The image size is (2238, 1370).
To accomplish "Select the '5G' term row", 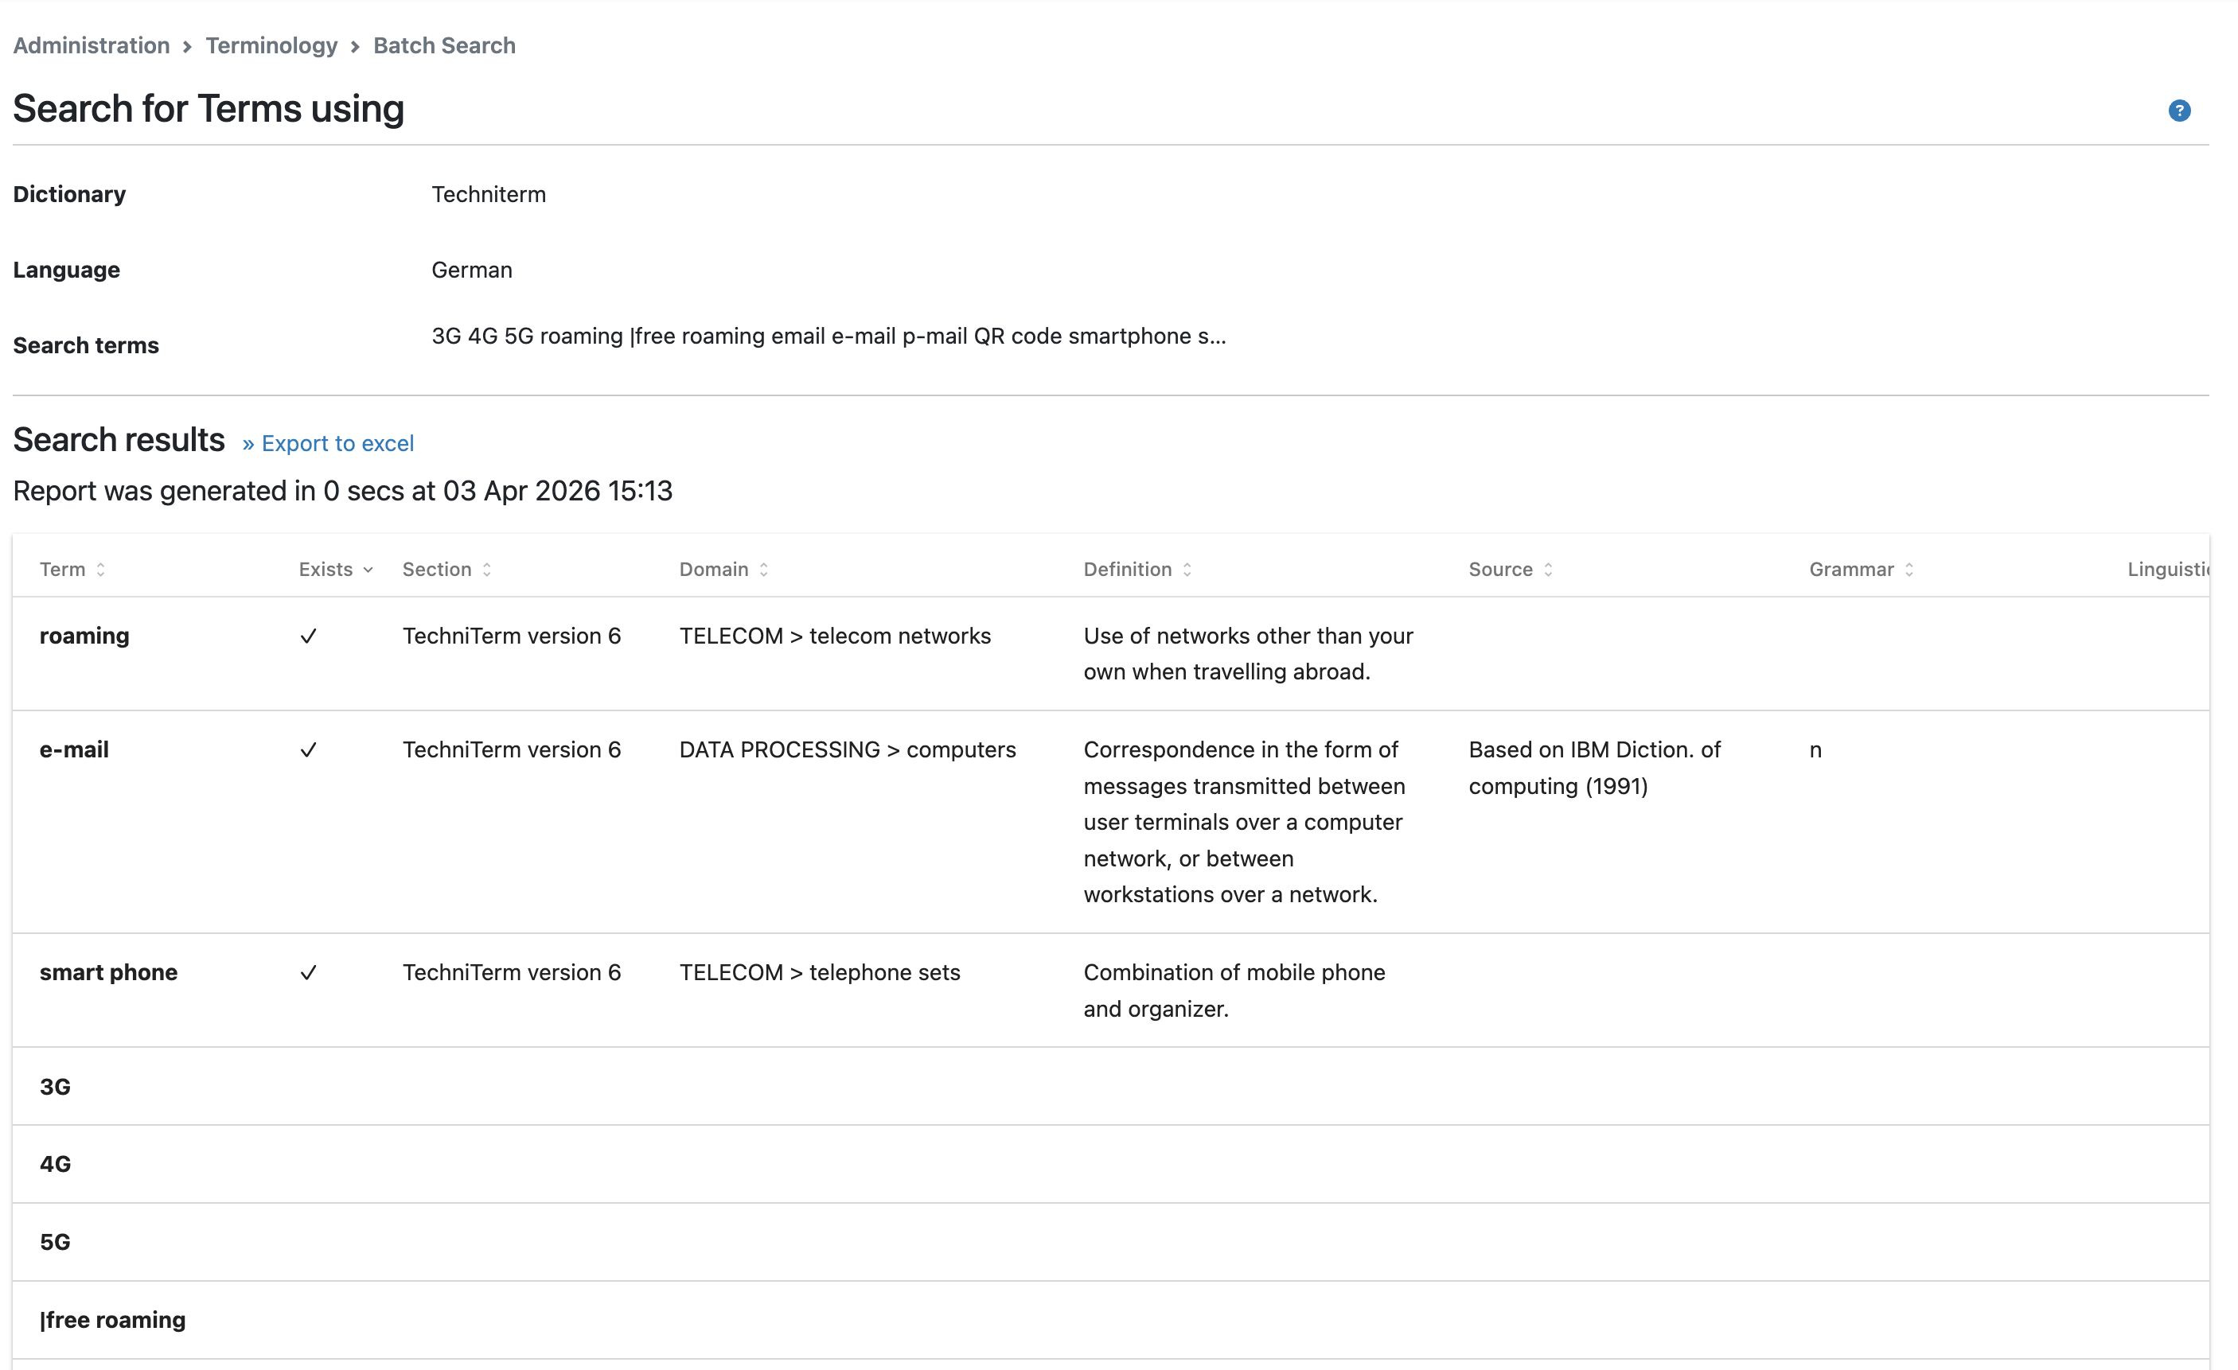I will tap(1110, 1242).
